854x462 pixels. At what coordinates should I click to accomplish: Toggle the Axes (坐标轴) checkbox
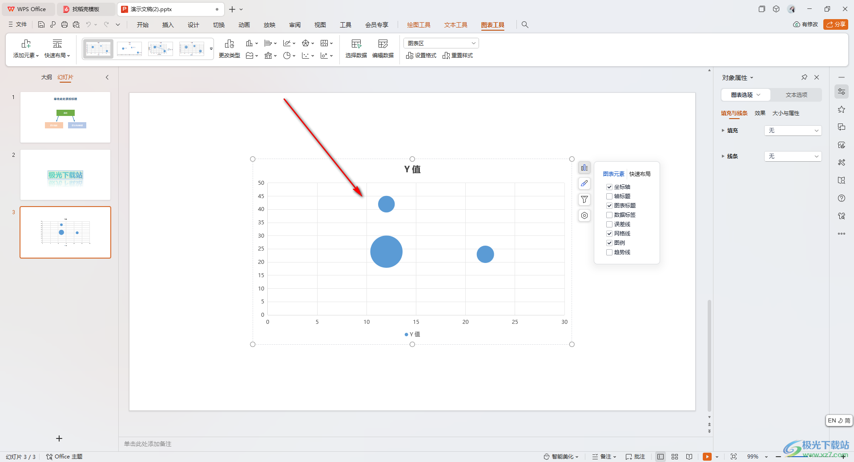(609, 187)
